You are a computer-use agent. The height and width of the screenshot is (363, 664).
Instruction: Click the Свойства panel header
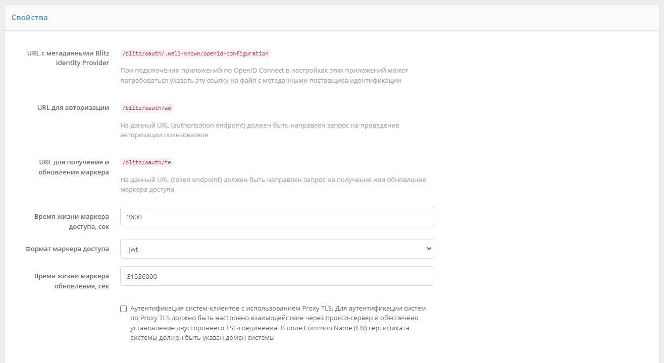(x=30, y=18)
